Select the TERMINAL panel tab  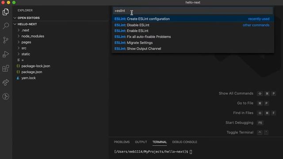[160, 142]
